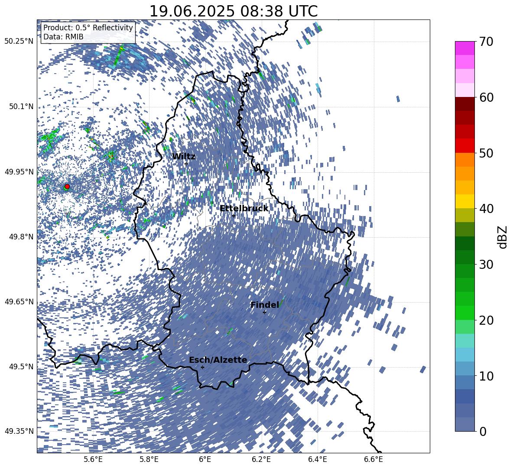The image size is (513, 468).
Task: Click the colorbar tick label 40
Action: pos(486,209)
